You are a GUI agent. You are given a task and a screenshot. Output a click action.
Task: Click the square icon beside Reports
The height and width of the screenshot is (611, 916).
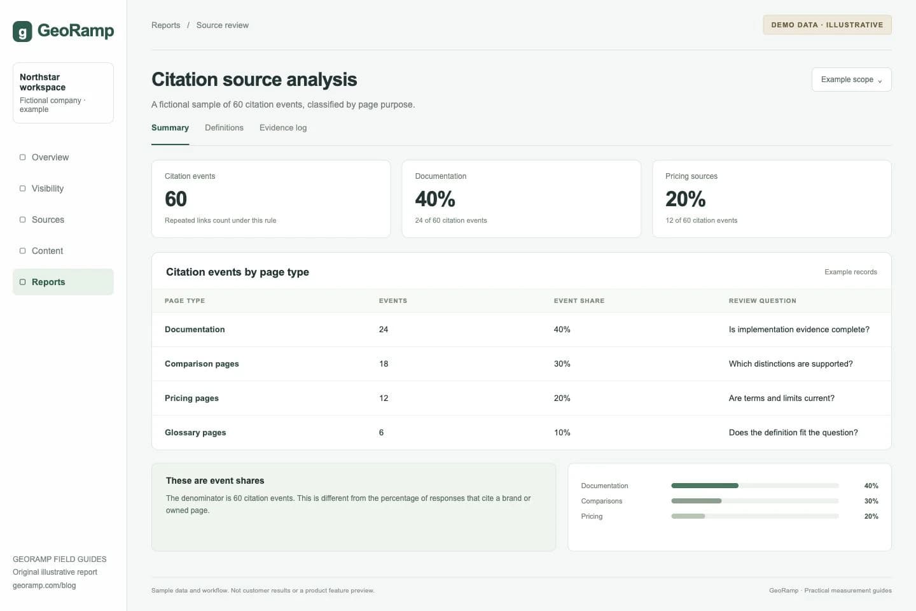[23, 282]
